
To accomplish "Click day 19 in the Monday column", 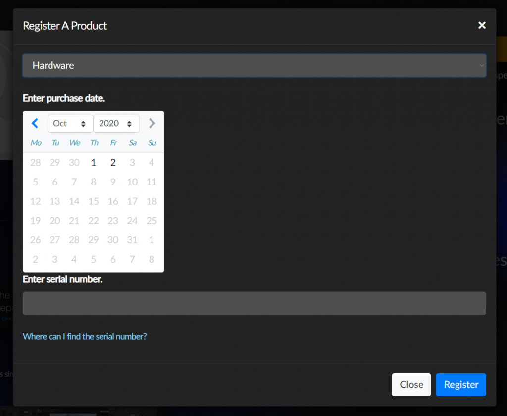I will (x=36, y=221).
